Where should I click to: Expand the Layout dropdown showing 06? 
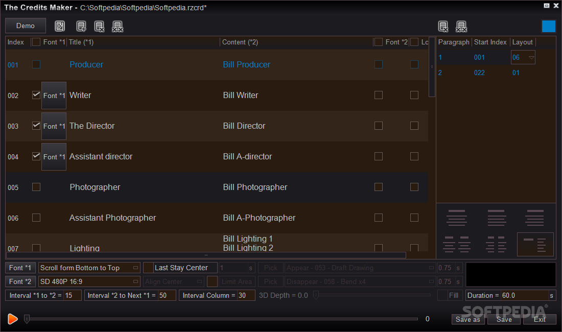click(x=531, y=57)
